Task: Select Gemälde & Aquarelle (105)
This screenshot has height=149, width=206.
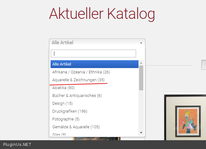Action: click(95, 127)
